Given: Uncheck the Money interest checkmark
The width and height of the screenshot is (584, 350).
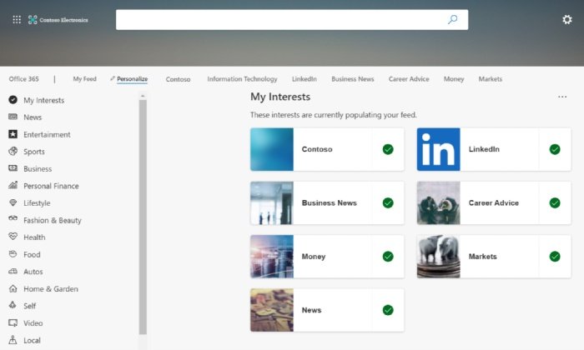Looking at the screenshot, I should click(x=388, y=257).
